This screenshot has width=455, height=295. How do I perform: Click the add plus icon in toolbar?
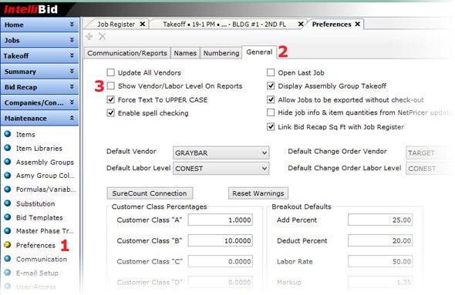tap(89, 36)
